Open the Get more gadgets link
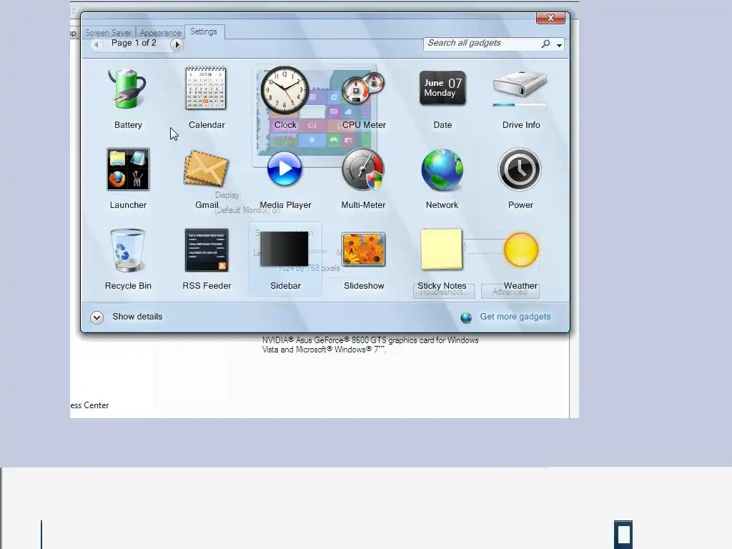 [x=515, y=317]
